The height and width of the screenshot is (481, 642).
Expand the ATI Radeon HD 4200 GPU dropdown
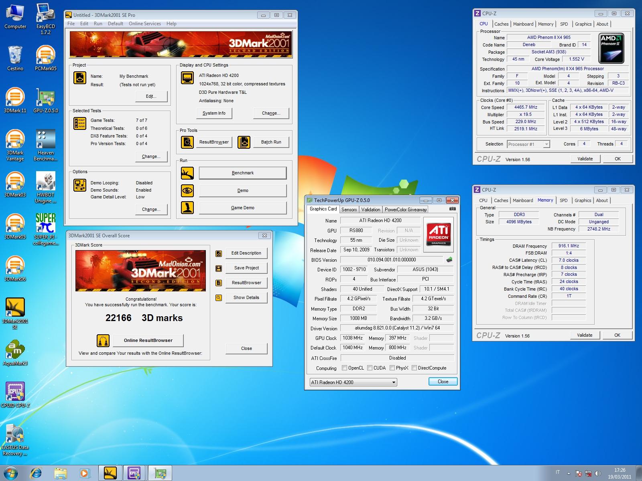[x=353, y=382]
